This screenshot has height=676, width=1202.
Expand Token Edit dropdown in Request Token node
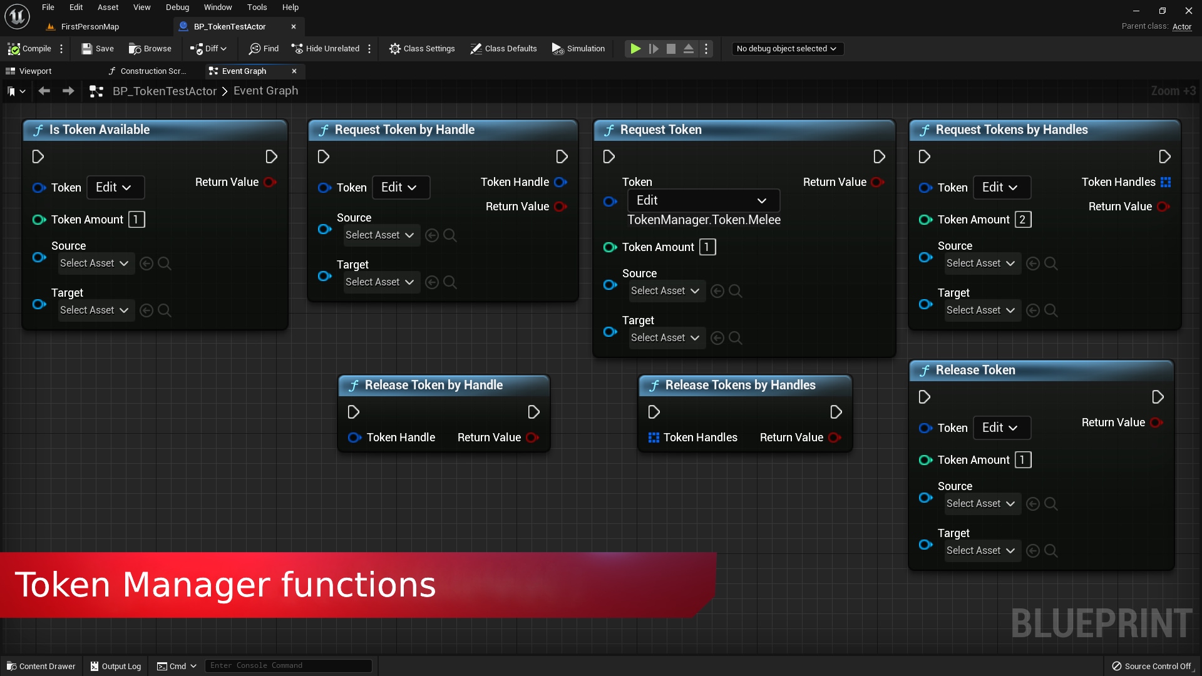[x=703, y=200]
